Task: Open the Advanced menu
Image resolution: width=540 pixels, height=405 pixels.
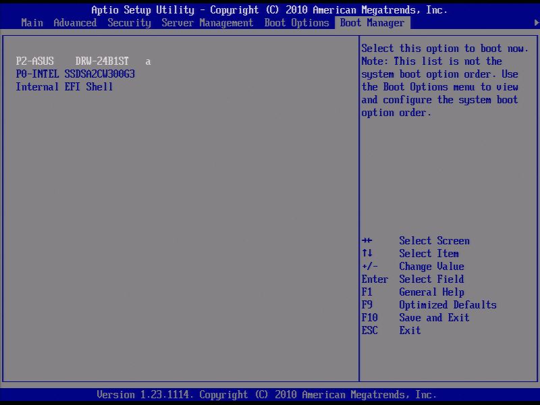Action: tap(74, 22)
